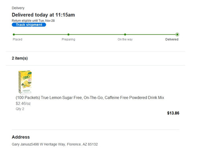Click the Delivered today at 11:15am heading
197x163 pixels.
tap(43, 15)
